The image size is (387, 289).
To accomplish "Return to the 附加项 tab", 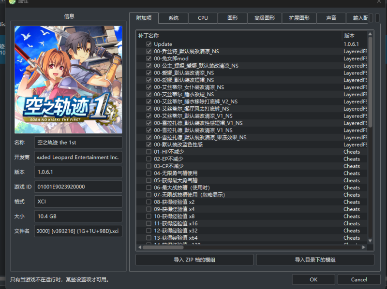I will coord(145,18).
